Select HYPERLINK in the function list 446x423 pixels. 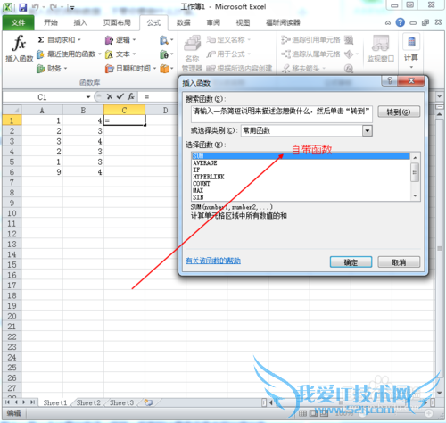[x=301, y=177]
